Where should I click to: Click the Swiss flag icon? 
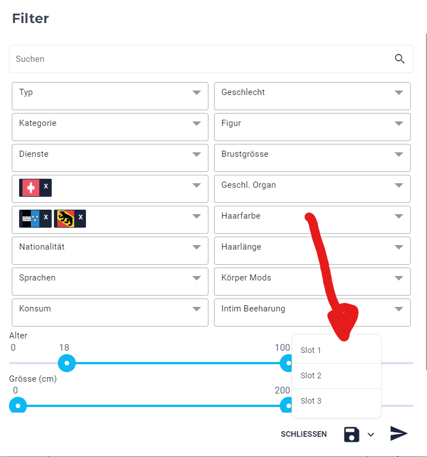31,188
